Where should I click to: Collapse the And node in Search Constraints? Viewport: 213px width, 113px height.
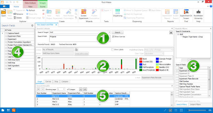point(178,34)
